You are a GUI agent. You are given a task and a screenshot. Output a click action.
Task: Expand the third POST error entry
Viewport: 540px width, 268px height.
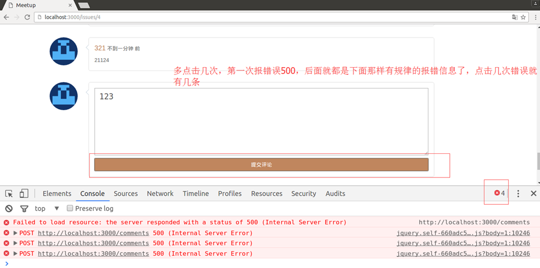pyautogui.click(x=16, y=253)
